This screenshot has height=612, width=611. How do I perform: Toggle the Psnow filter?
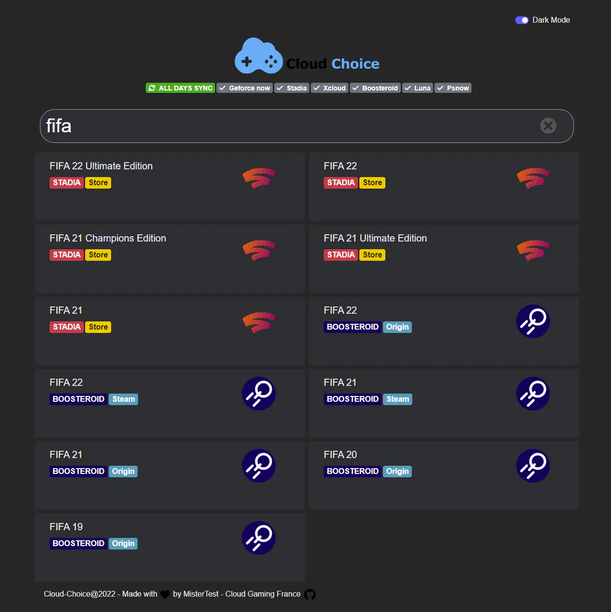coord(453,88)
